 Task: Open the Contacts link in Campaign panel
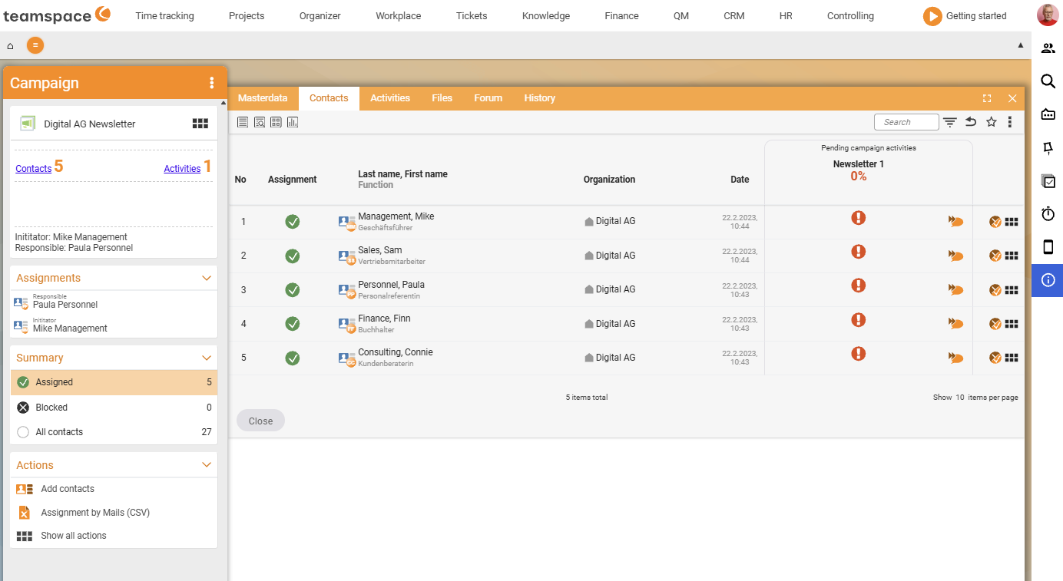pos(34,169)
